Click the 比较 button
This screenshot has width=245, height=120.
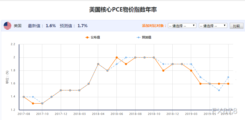pyautogui.click(x=236, y=26)
